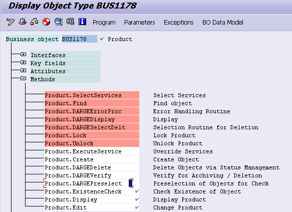Click the Parameters button

[140, 23]
